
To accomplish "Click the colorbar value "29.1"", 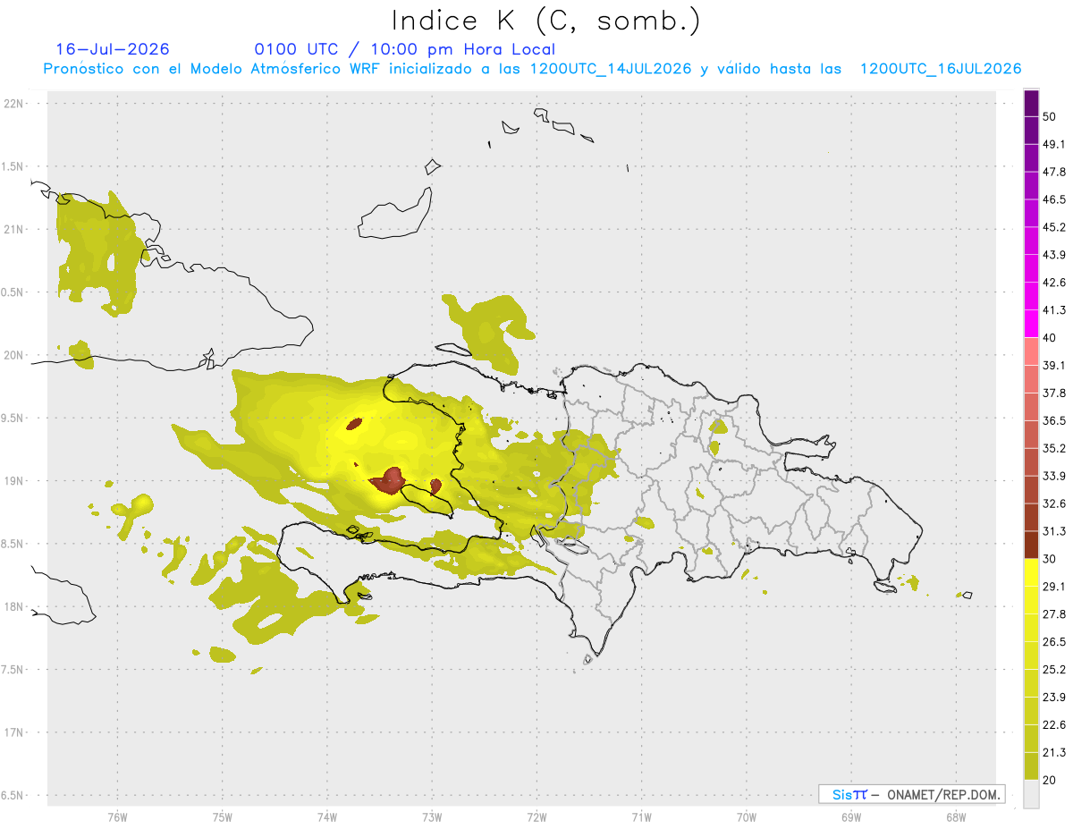I will coord(1054,587).
